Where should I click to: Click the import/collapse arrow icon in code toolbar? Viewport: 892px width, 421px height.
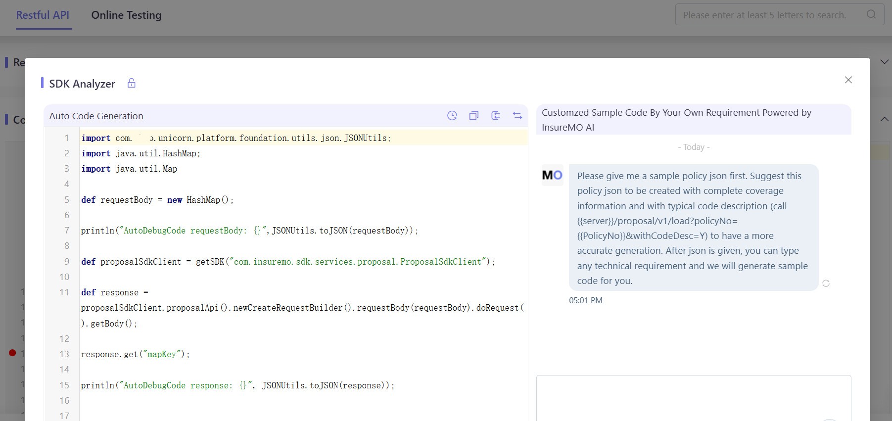496,115
